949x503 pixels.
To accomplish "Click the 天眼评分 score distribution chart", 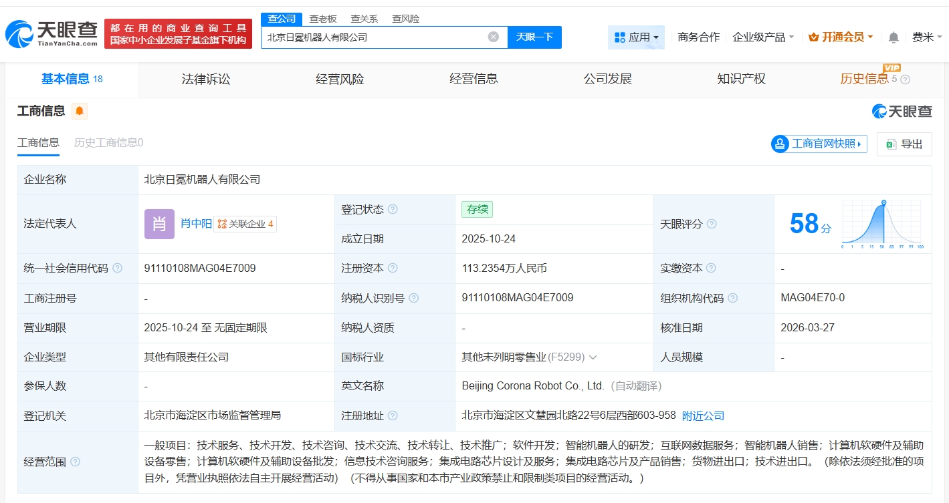I will pyautogui.click(x=883, y=224).
